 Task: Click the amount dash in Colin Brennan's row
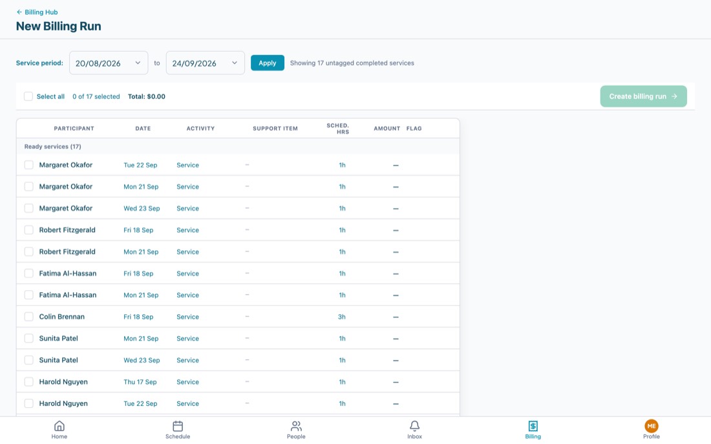(396, 317)
